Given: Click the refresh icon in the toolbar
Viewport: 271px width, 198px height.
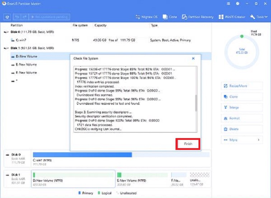Looking at the screenshot, I should pyautogui.click(x=7, y=17).
